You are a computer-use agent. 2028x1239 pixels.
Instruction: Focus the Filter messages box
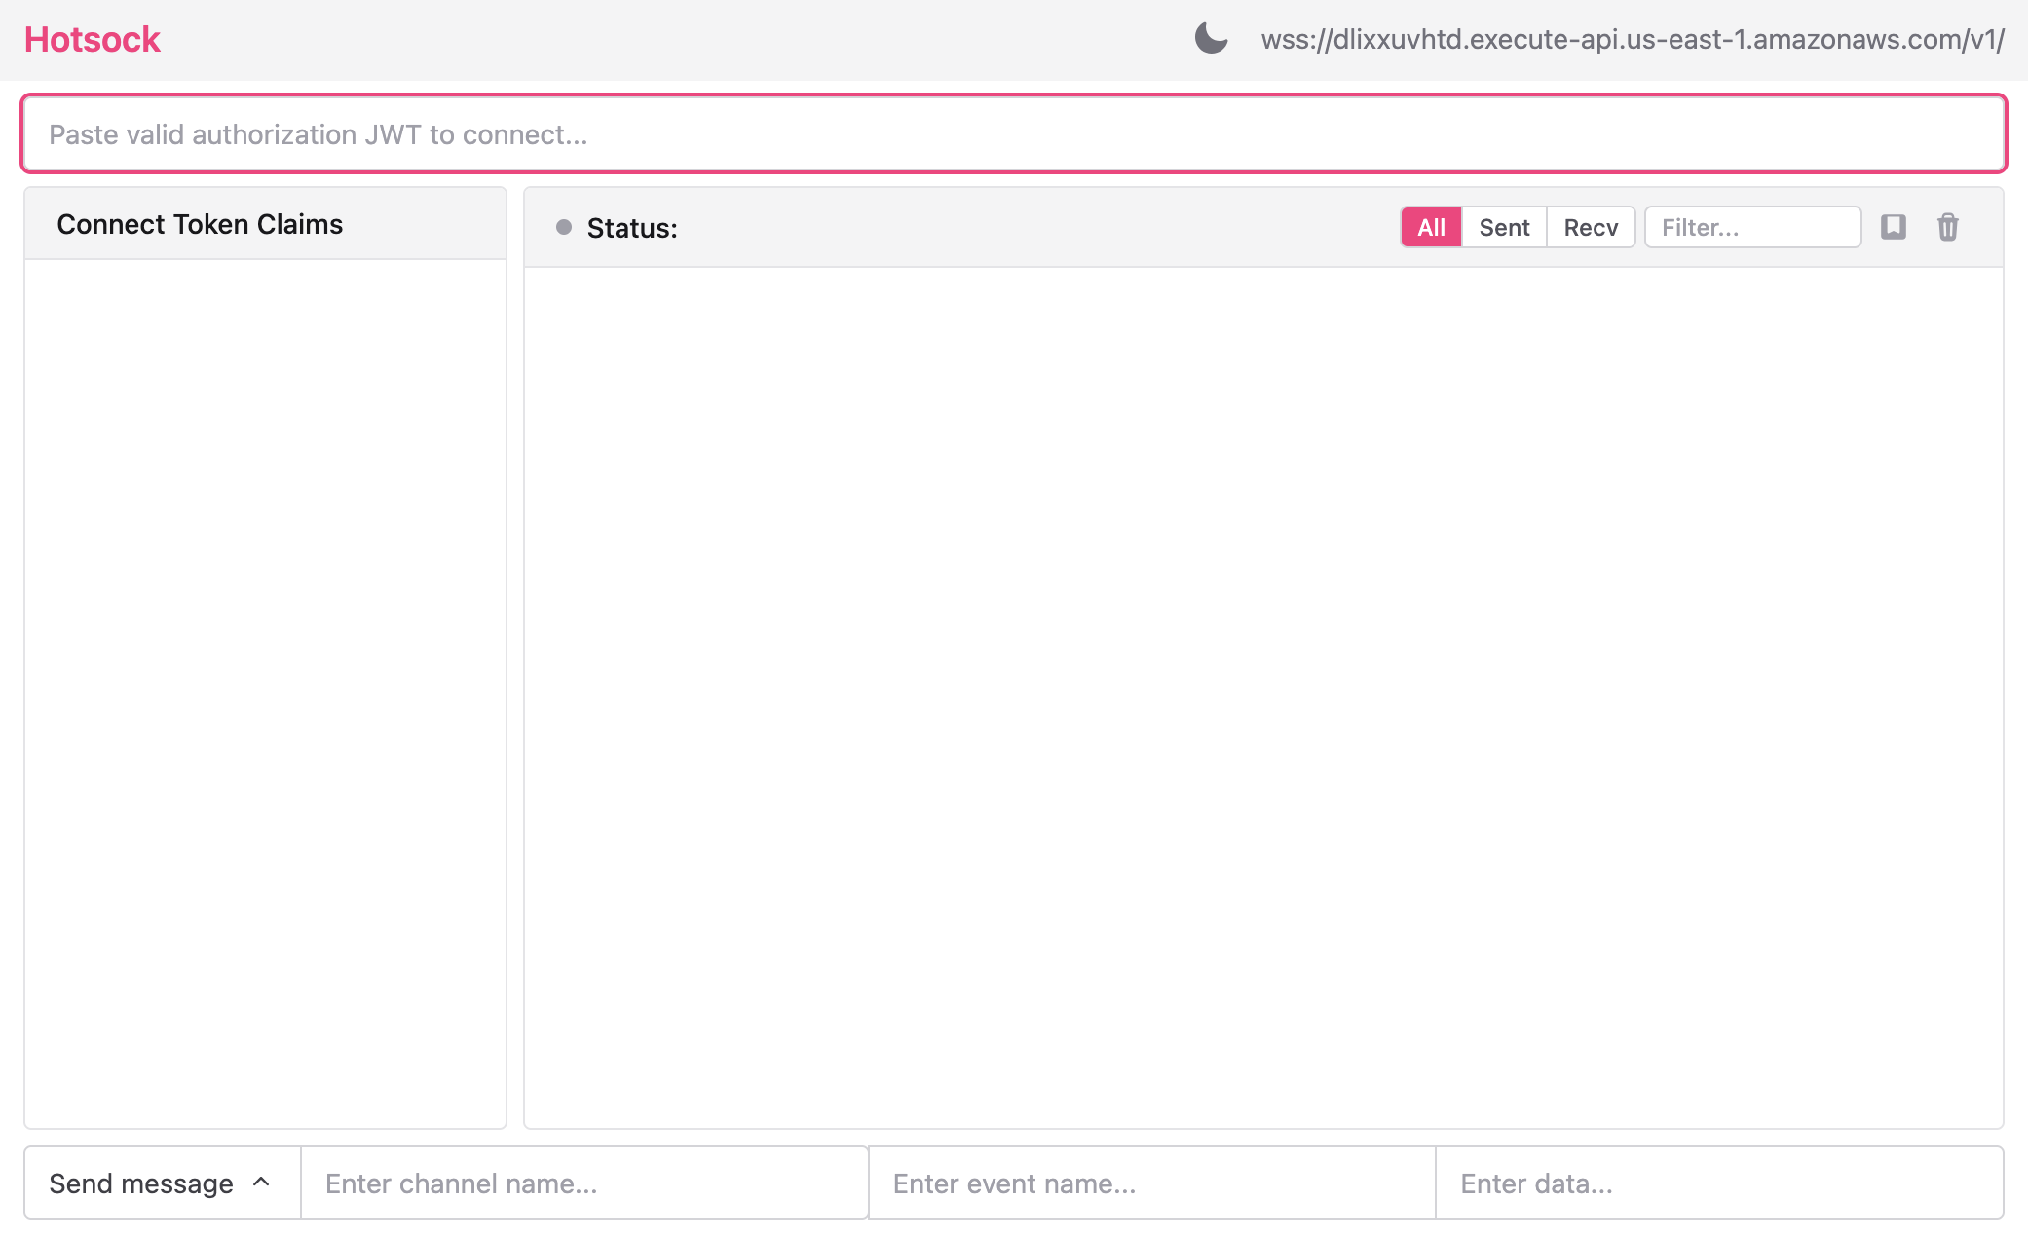pos(1751,227)
